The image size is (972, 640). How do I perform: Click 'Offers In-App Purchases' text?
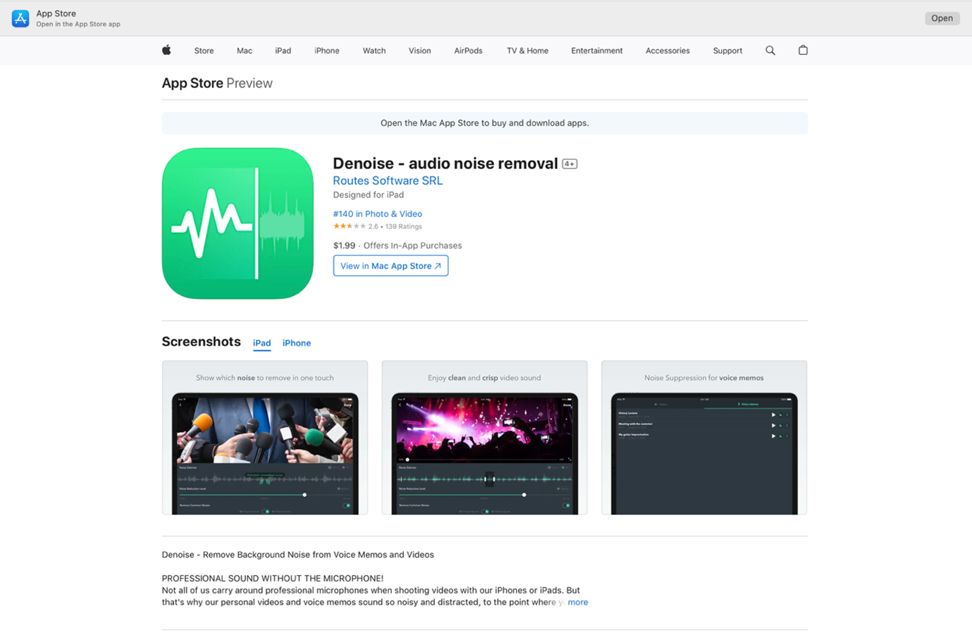412,245
